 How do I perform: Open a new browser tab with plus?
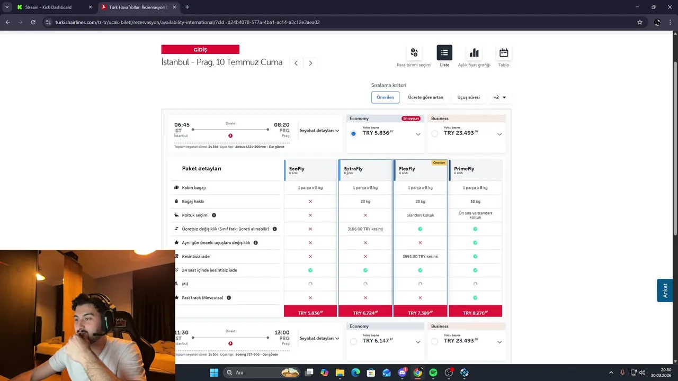(187, 7)
